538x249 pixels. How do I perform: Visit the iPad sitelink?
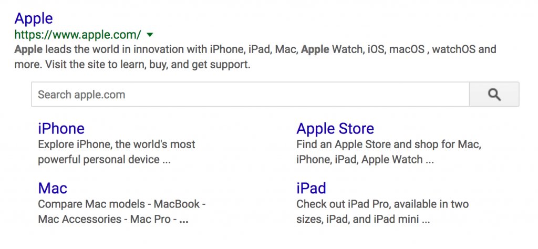point(311,188)
